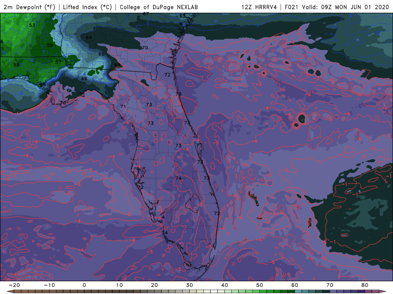Click the 40 label on the color scale
This screenshot has height=294, width=393.
(x=225, y=285)
